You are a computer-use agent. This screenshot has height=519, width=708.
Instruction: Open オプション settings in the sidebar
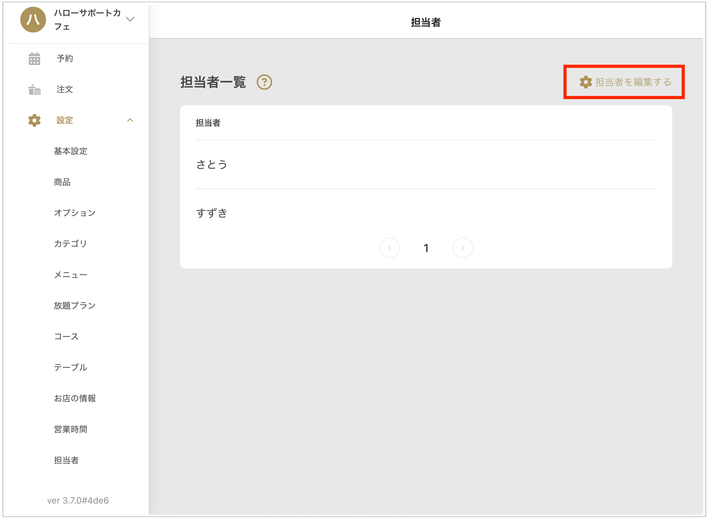tap(75, 213)
